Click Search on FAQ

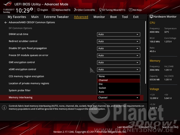[170, 127]
